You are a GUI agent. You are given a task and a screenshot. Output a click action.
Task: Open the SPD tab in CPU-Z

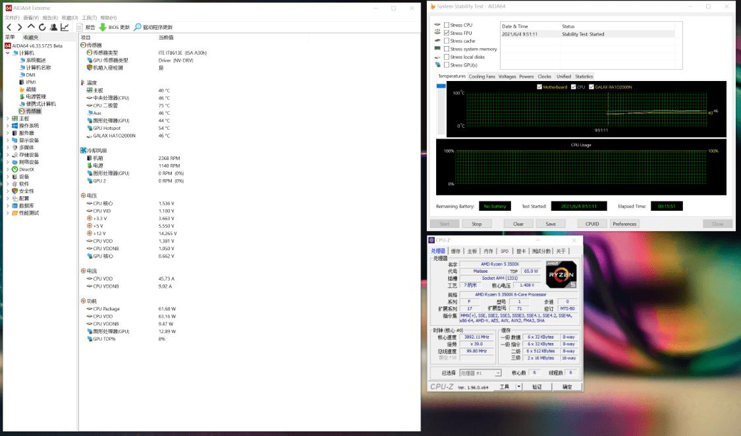(505, 252)
